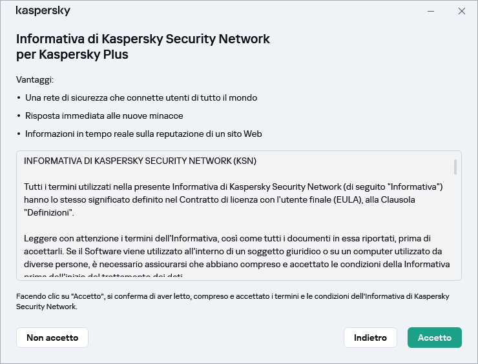Click the INFORMATIVA DI KASPERSKY SECURITY NETWORK (KSN) heading
The height and width of the screenshot is (364, 478).
(x=140, y=161)
